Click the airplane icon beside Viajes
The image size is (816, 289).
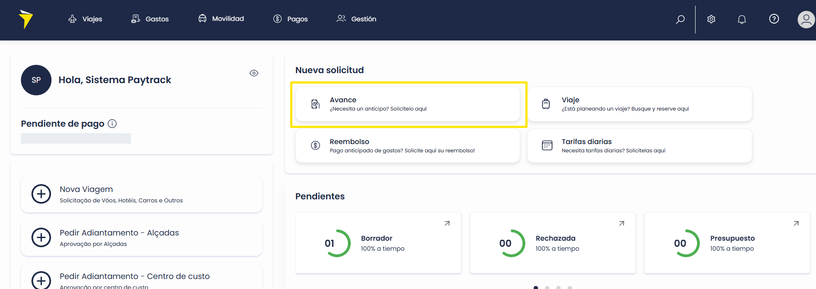point(72,19)
